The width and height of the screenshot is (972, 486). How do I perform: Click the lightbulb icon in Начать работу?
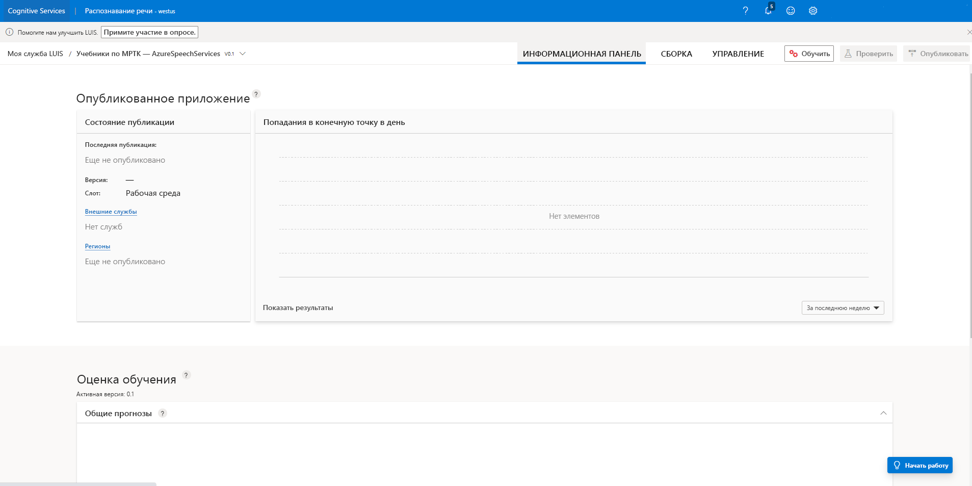pos(897,465)
